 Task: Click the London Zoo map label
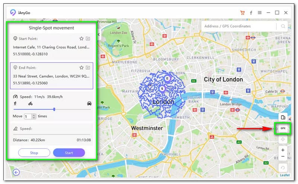(118, 33)
